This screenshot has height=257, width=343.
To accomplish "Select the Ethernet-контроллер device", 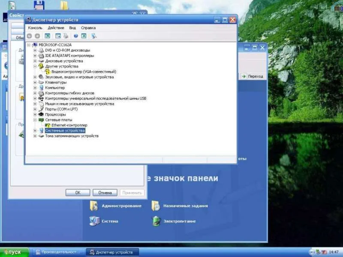I will (x=69, y=125).
